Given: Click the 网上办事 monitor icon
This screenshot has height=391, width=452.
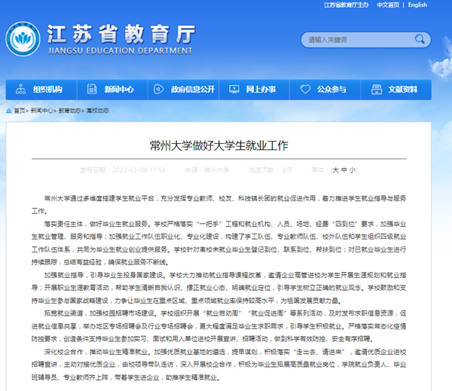Looking at the screenshot, I should click(x=234, y=89).
